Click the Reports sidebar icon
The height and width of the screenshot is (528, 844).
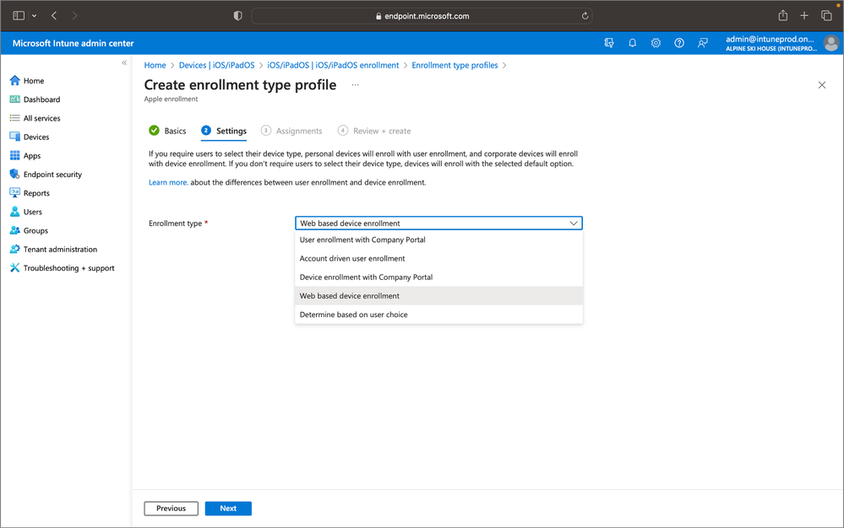(14, 193)
